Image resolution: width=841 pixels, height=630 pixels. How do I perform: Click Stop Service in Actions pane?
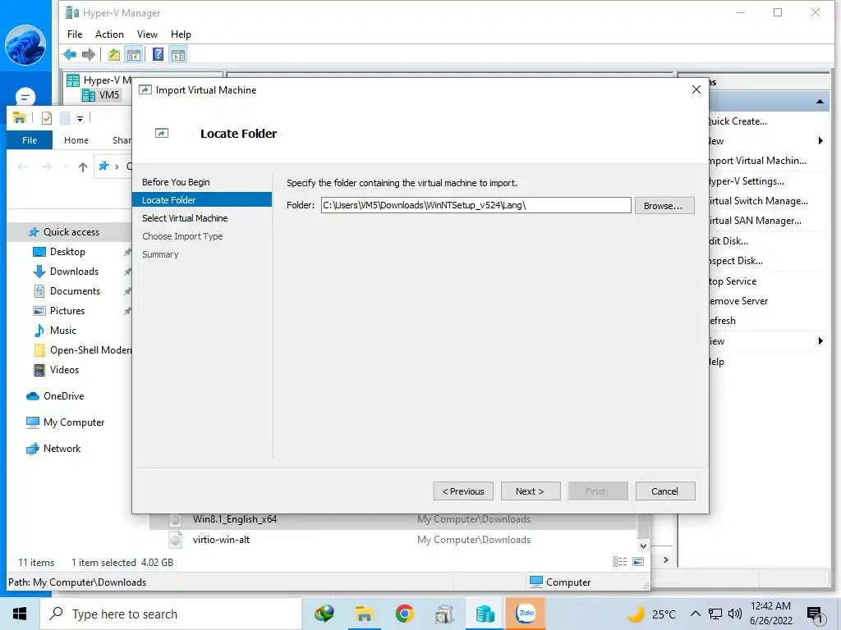click(732, 281)
